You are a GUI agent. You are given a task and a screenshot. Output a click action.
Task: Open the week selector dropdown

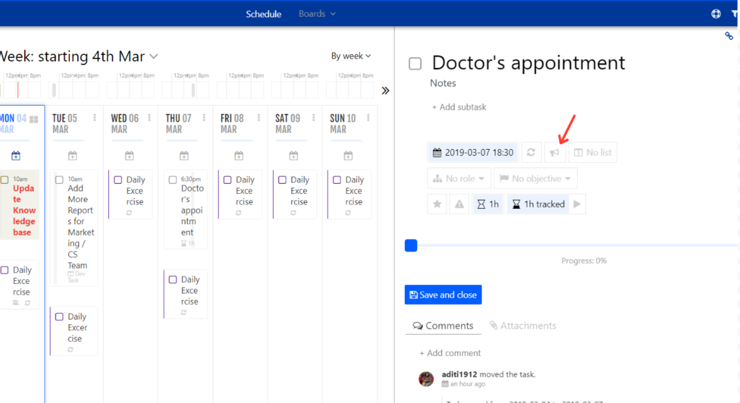[x=154, y=56]
